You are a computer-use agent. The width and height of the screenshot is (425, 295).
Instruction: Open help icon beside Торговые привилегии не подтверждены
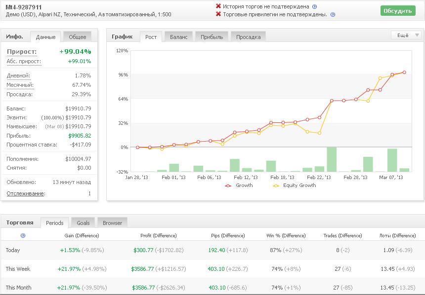click(333, 15)
